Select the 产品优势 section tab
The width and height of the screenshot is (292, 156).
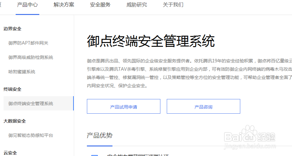100,136
